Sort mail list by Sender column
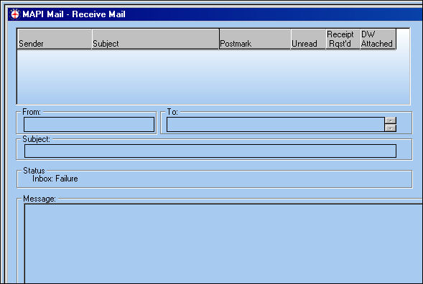The width and height of the screenshot is (423, 284). coord(55,39)
